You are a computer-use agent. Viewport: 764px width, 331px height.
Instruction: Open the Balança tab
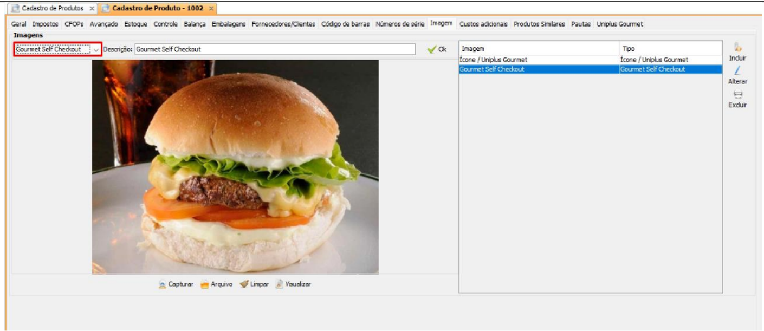[x=195, y=24]
